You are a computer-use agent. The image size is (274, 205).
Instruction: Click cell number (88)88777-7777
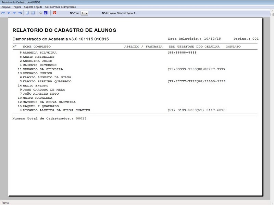[211, 69]
